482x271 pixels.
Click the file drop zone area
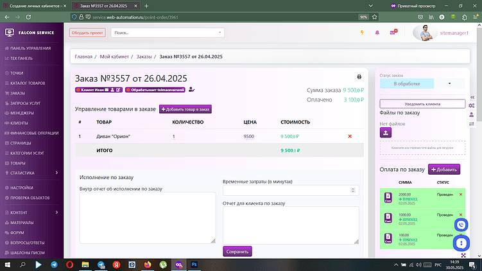422,148
